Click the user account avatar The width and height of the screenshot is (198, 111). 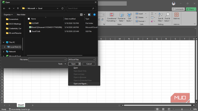click(x=174, y=3)
